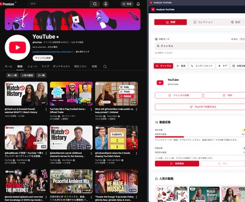Expand channel description with さらに表示
The height and width of the screenshot is (202, 245).
pyautogui.click(x=53, y=47)
